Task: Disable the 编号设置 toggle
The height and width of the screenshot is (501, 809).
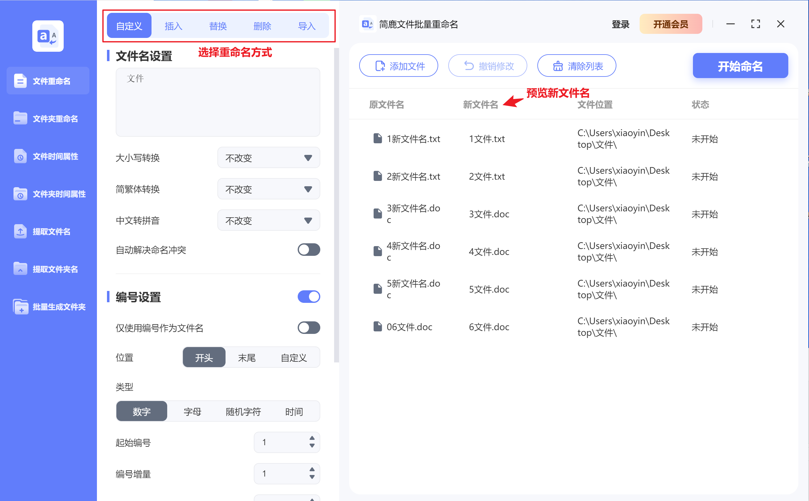Action: pyautogui.click(x=309, y=297)
